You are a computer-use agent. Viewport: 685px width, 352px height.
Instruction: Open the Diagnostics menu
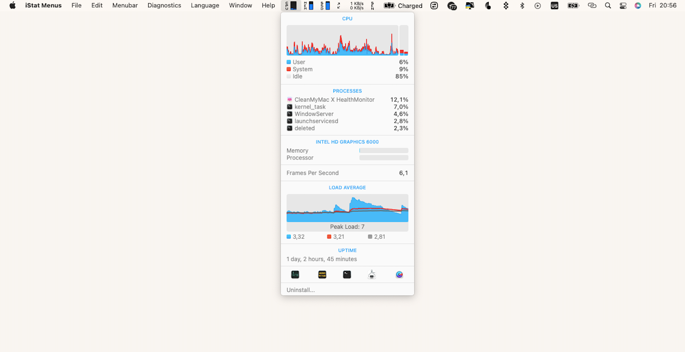(164, 5)
